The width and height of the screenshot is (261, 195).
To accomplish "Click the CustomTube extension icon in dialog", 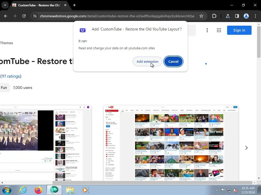I will click(x=83, y=30).
